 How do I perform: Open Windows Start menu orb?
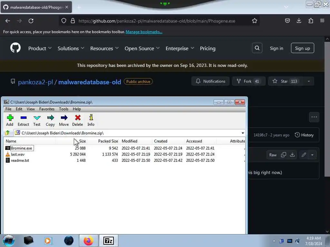point(9,241)
